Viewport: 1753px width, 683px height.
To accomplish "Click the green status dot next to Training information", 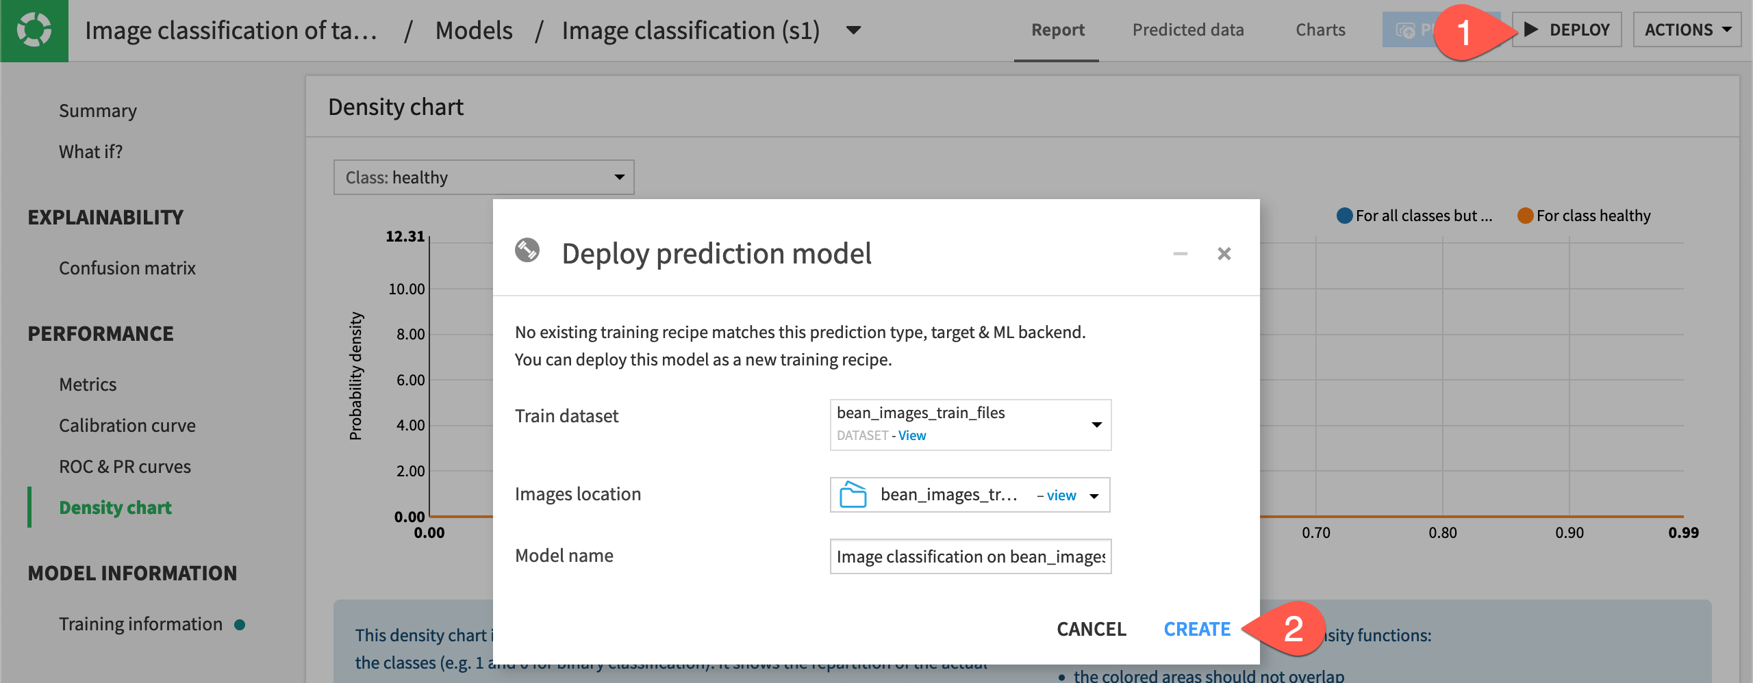I will tap(239, 623).
